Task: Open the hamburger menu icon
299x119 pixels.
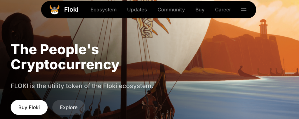Action: tap(244, 10)
